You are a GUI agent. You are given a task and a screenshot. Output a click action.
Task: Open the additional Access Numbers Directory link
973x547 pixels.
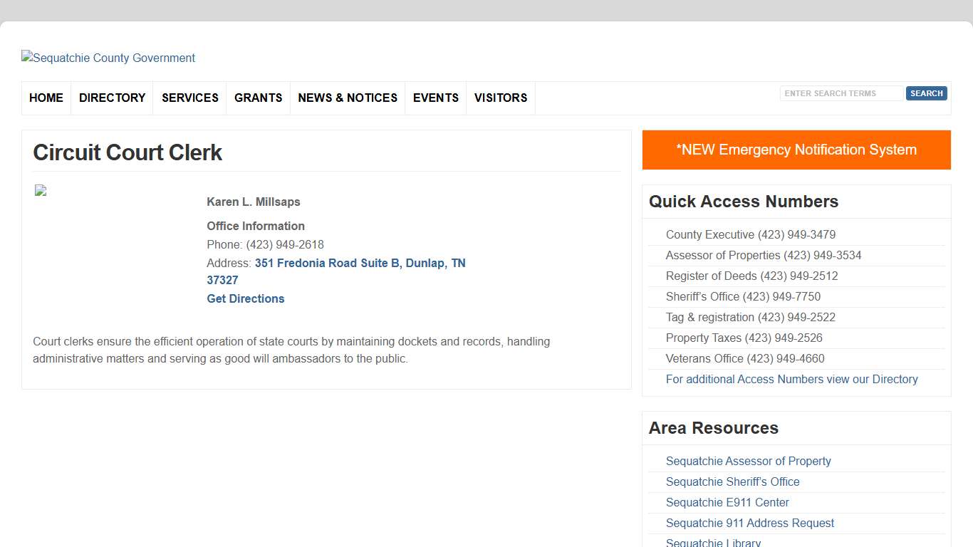tap(791, 380)
